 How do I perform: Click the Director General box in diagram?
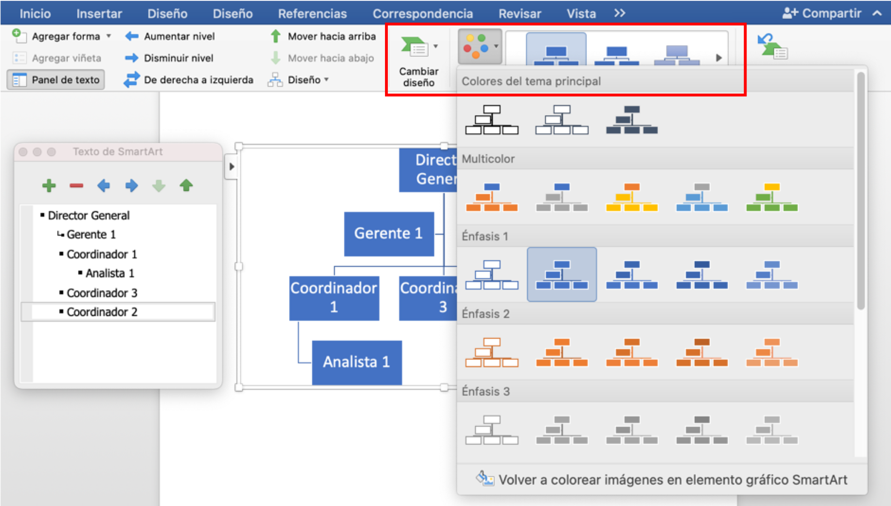pyautogui.click(x=428, y=169)
